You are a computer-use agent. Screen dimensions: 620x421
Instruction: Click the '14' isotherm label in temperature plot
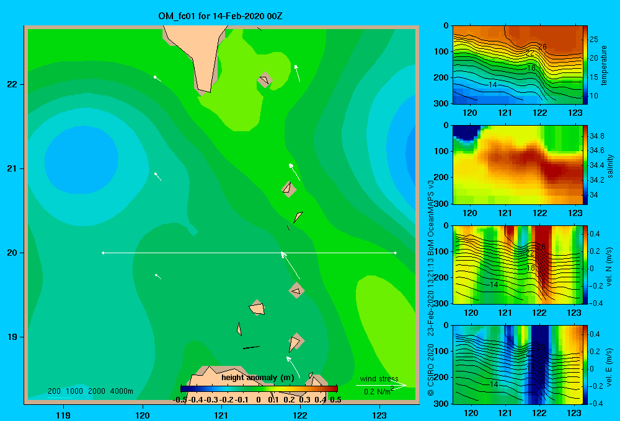click(x=493, y=85)
